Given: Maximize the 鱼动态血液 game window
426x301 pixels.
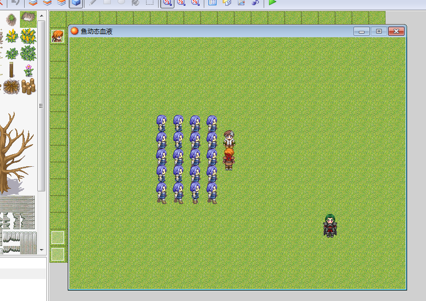Looking at the screenshot, I should [379, 31].
